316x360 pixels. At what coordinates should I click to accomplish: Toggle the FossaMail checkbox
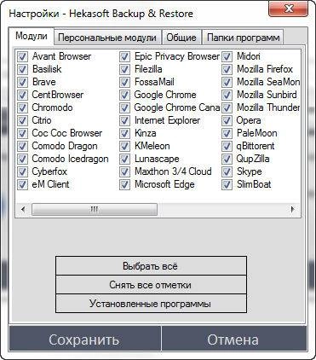point(124,82)
